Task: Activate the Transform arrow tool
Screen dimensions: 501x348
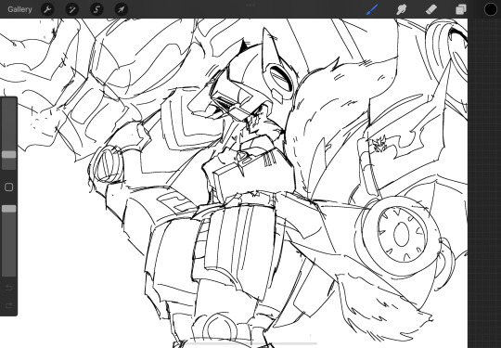Action: 122,9
